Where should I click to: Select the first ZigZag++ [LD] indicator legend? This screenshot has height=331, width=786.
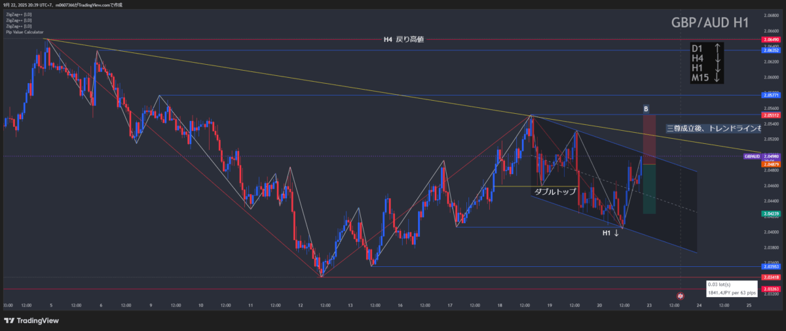click(x=18, y=14)
